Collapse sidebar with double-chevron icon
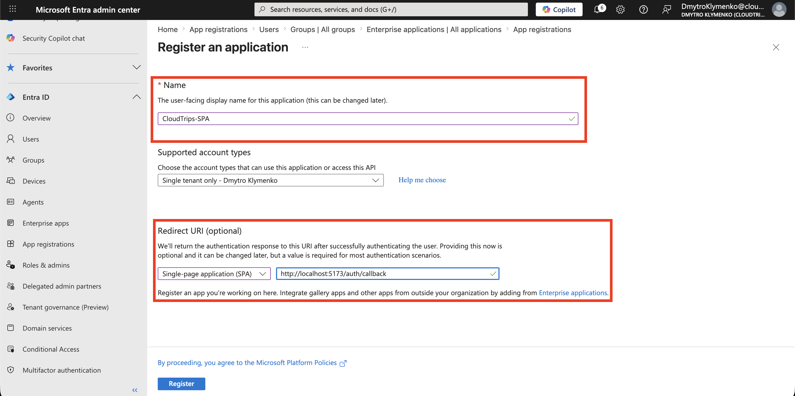The width and height of the screenshot is (795, 396). click(135, 390)
